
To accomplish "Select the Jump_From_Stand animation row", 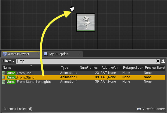I will click(x=83, y=77).
